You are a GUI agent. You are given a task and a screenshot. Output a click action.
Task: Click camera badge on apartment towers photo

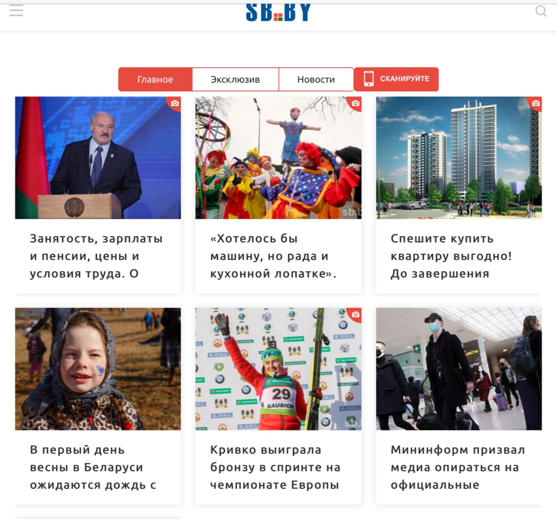(536, 103)
